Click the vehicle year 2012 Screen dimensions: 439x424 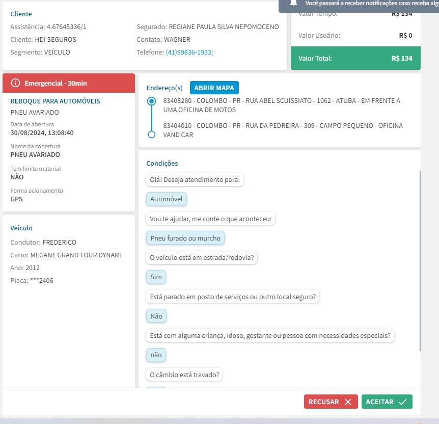click(x=33, y=268)
